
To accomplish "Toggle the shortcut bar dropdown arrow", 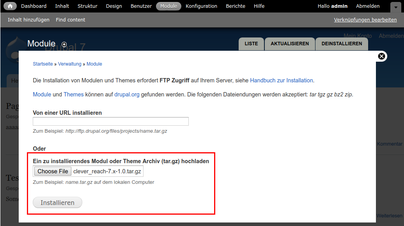I will tap(394, 7).
